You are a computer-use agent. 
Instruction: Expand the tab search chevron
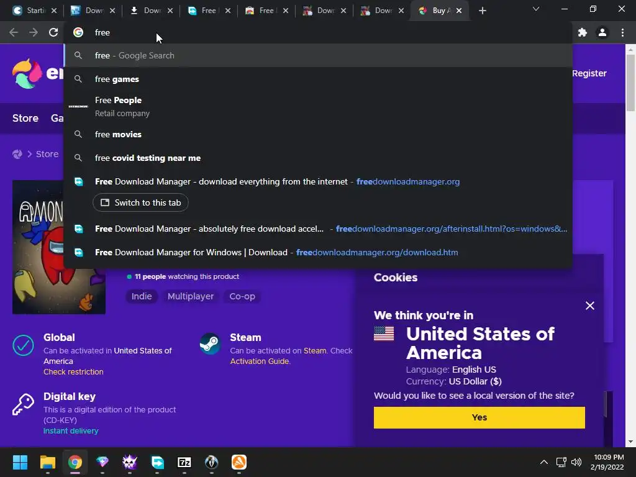[x=536, y=9]
